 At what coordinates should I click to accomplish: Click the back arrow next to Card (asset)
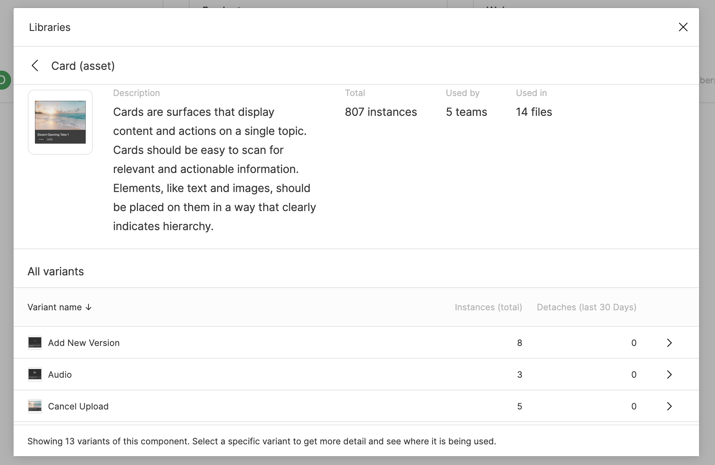[x=35, y=66]
